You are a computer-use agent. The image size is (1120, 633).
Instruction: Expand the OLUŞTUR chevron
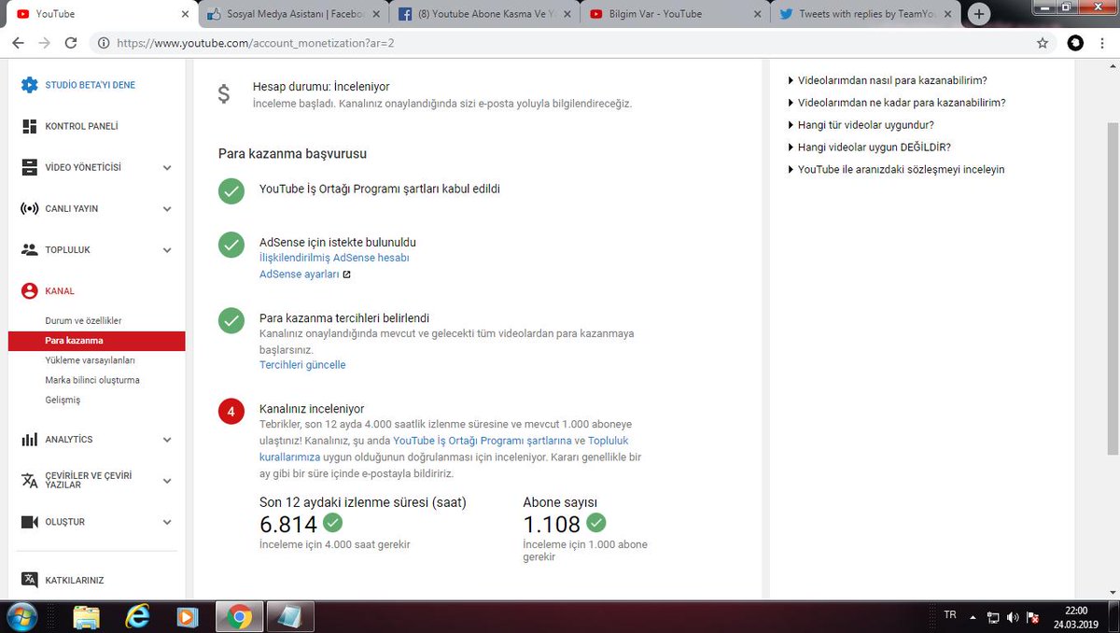167,522
